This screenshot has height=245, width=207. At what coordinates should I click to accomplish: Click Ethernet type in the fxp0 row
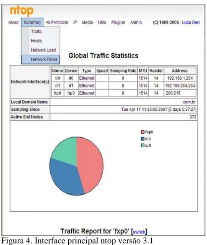[x=87, y=93]
